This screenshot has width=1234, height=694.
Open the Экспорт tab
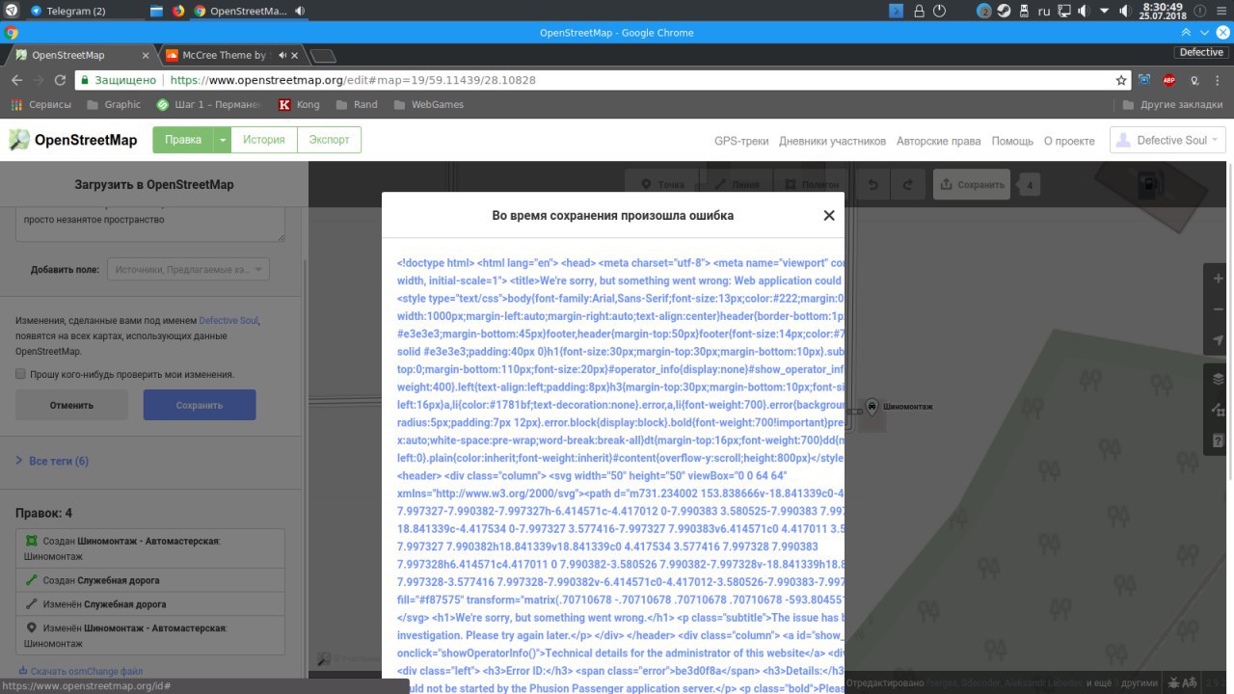(x=329, y=140)
